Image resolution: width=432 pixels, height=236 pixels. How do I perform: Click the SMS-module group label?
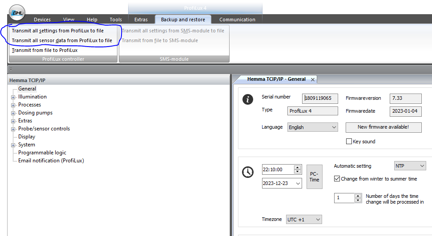pyautogui.click(x=174, y=59)
